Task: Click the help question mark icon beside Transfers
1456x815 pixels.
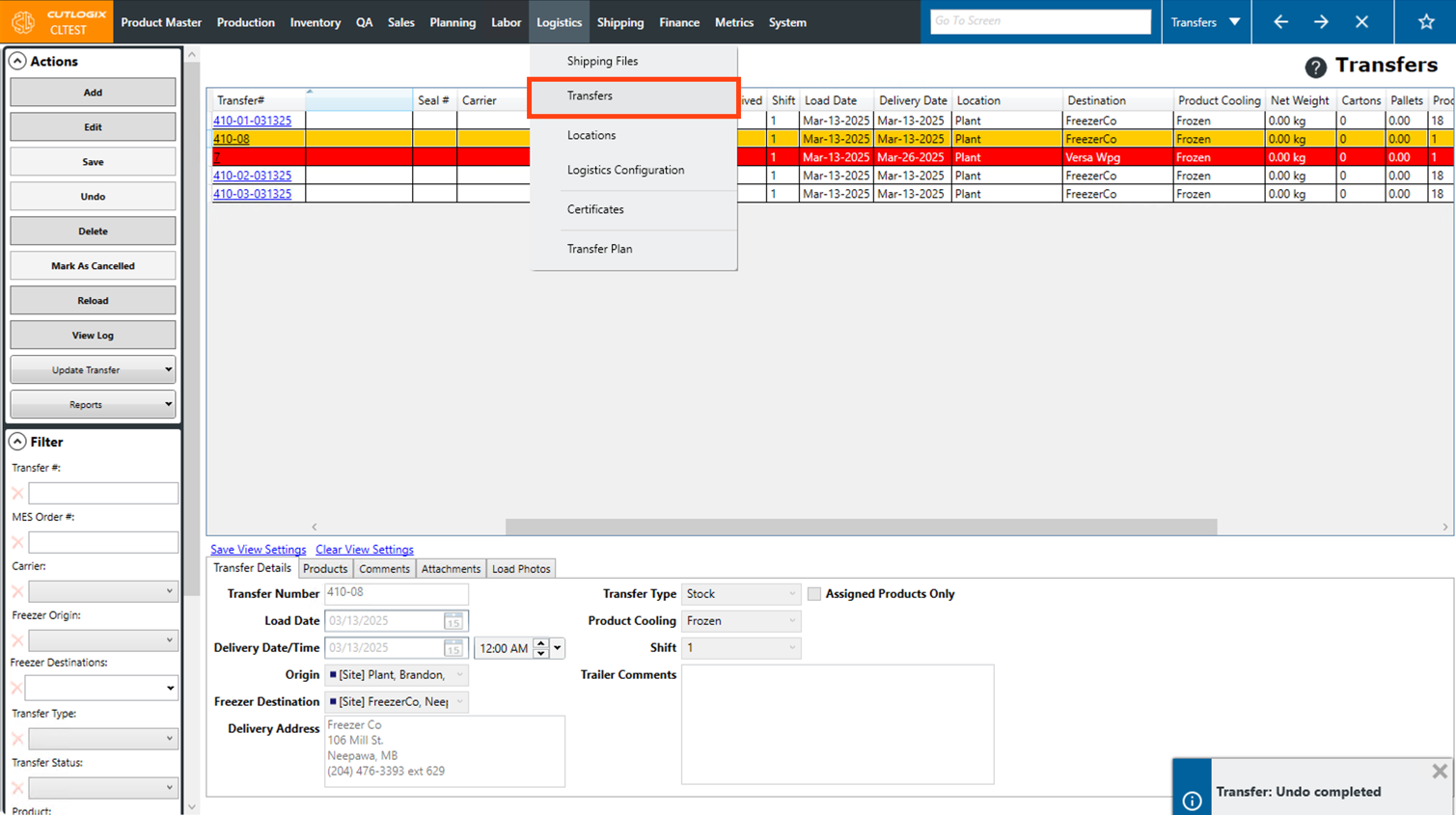Action: point(1315,67)
